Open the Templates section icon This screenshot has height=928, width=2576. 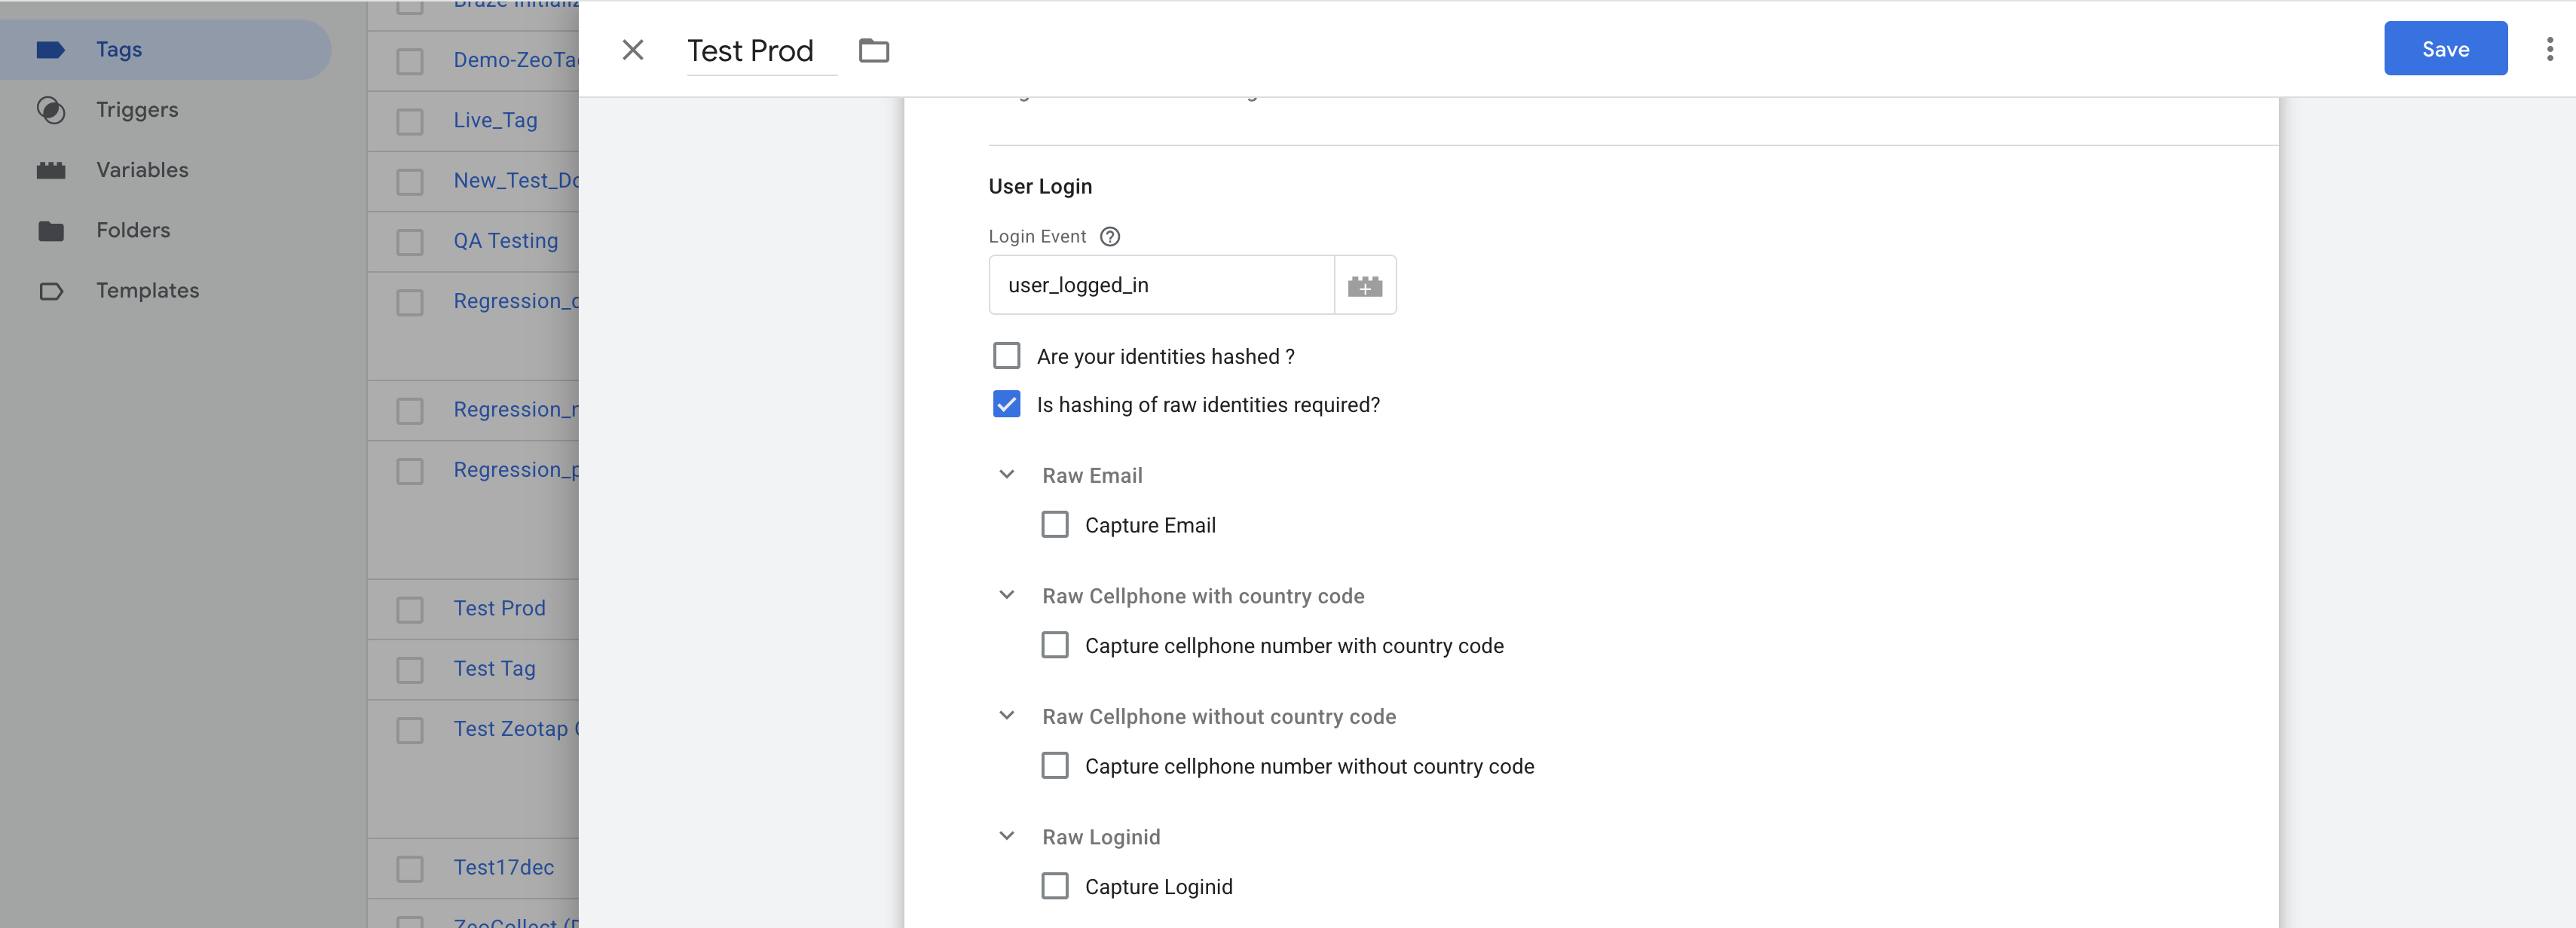click(52, 291)
